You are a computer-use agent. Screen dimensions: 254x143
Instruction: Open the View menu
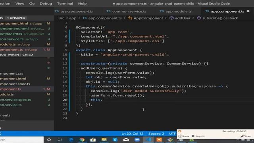(x=20, y=4)
